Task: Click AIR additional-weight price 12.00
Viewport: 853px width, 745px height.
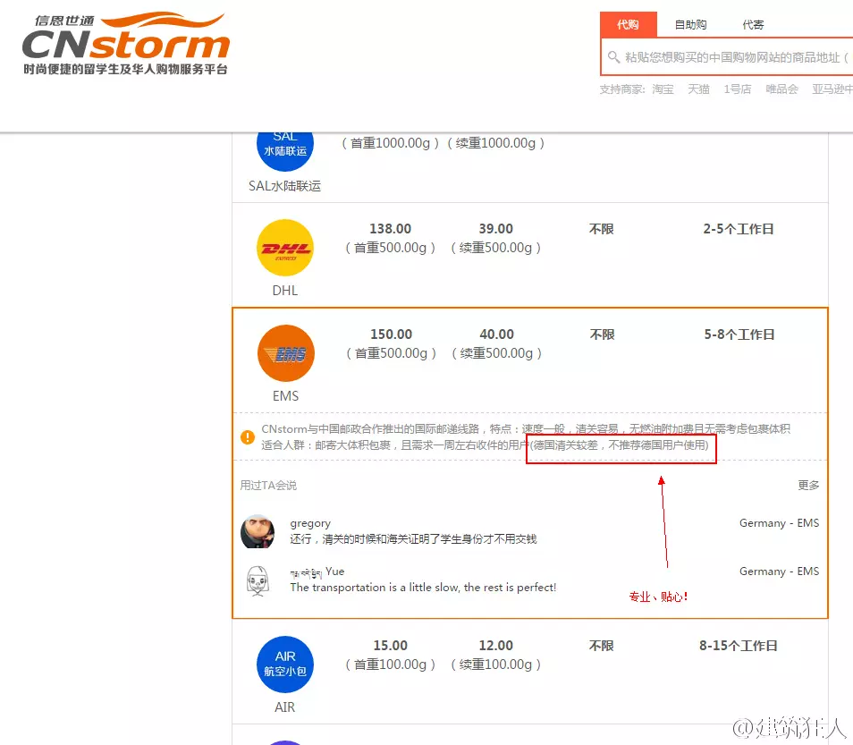Action: tap(495, 646)
